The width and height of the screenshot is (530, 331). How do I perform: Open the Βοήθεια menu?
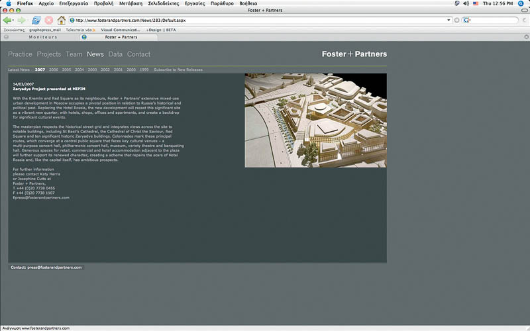(x=248, y=3)
